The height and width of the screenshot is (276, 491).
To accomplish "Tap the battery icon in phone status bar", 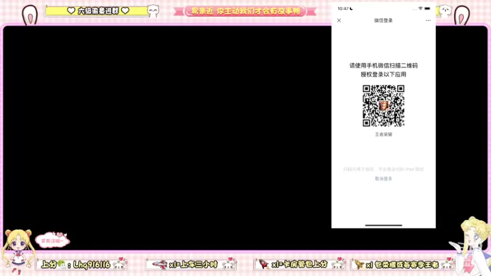I will coord(427,9).
